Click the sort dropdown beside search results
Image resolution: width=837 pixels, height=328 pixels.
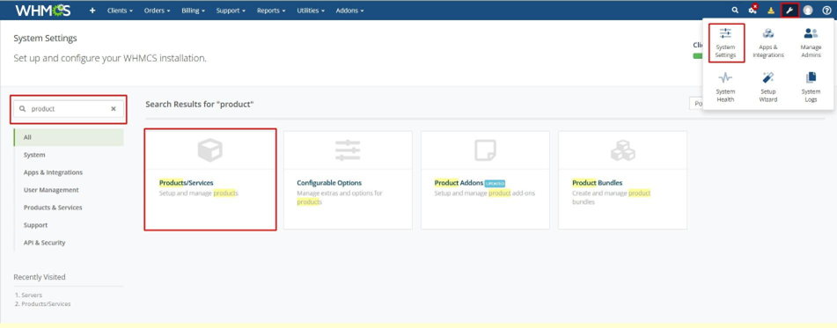696,104
